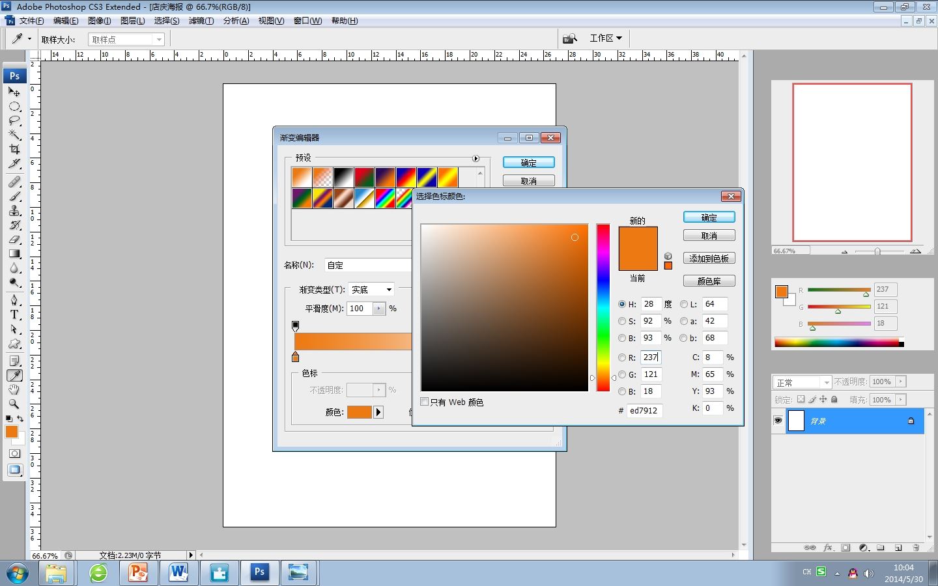
Task: Select the Gradient tool in toolbox
Action: click(x=14, y=253)
